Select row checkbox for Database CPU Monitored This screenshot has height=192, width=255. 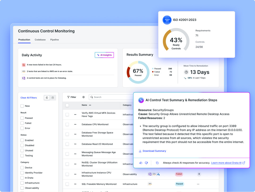(x=67, y=124)
